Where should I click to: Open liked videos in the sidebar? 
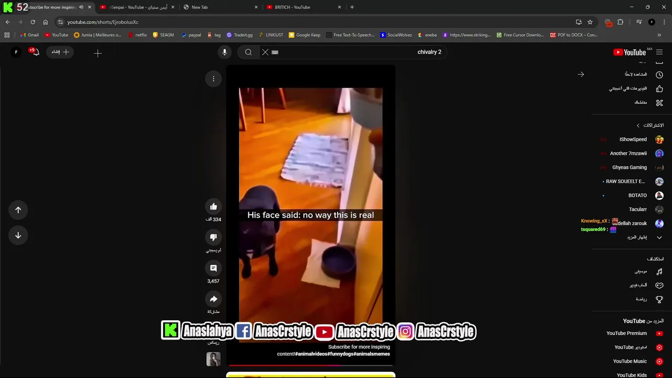[659, 89]
